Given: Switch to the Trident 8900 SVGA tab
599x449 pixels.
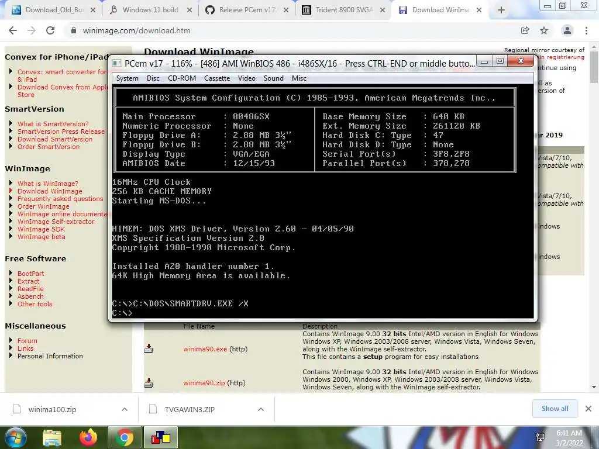Looking at the screenshot, I should tap(344, 10).
